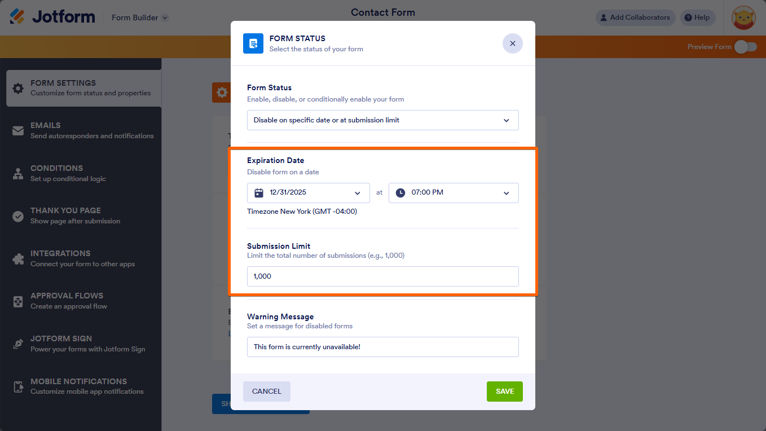Click the Submission Limit input field
Viewport: 766px width, 431px height.
[382, 276]
